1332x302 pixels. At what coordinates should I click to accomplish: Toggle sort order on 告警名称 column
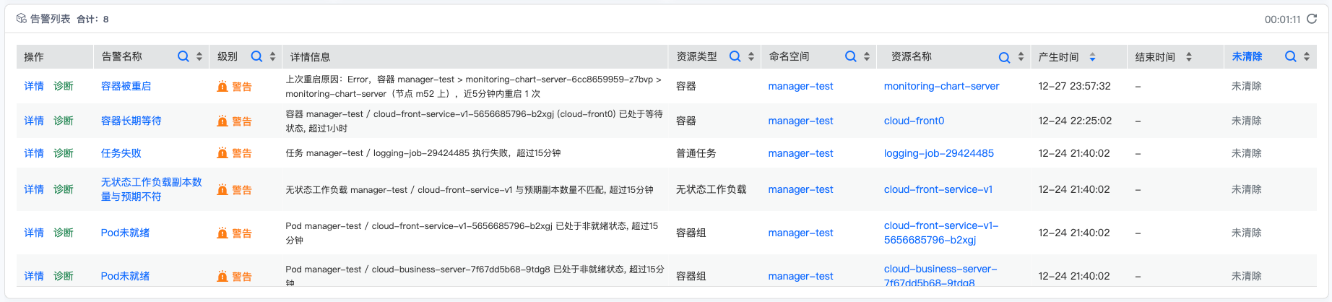(199, 56)
